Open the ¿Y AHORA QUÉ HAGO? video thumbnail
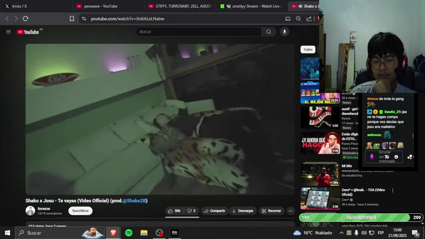The height and width of the screenshot is (239, 425). coord(320,143)
